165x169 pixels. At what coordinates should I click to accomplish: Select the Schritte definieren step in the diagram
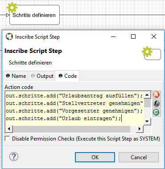click(34, 15)
